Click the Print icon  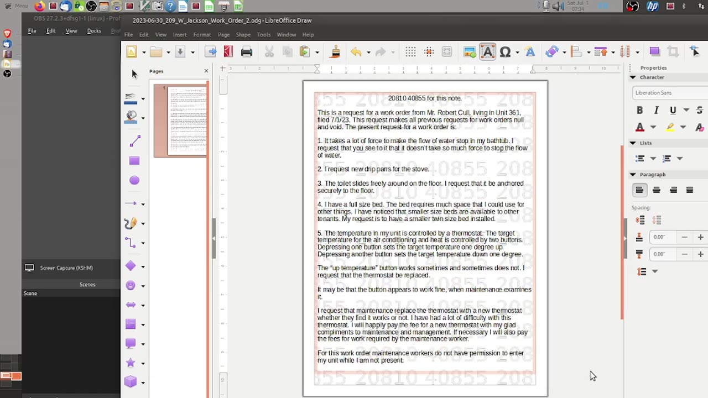247,52
